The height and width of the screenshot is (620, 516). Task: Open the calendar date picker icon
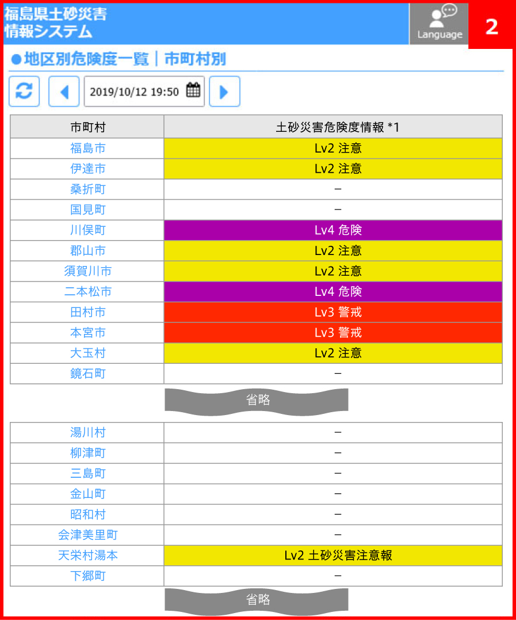[193, 90]
